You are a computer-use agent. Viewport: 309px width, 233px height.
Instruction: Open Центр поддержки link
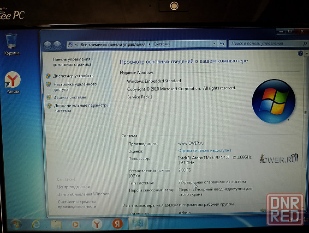click(x=73, y=187)
